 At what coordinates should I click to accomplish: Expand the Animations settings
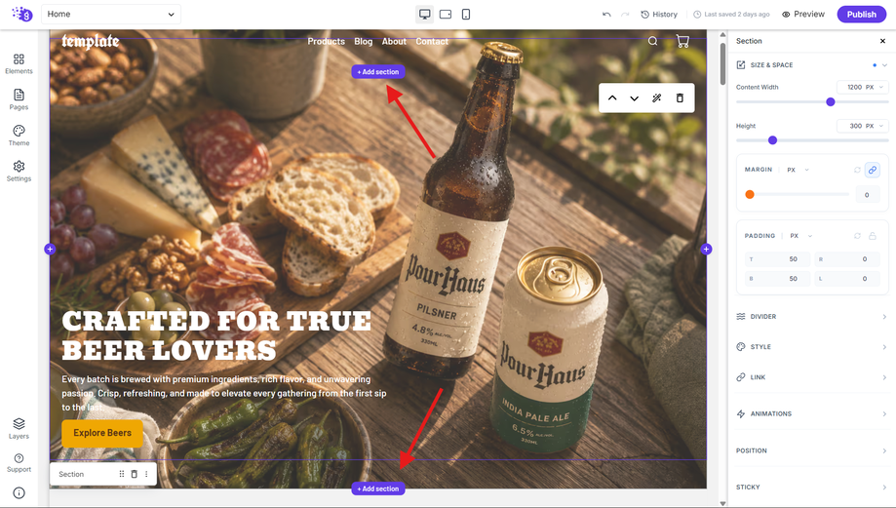tap(811, 413)
